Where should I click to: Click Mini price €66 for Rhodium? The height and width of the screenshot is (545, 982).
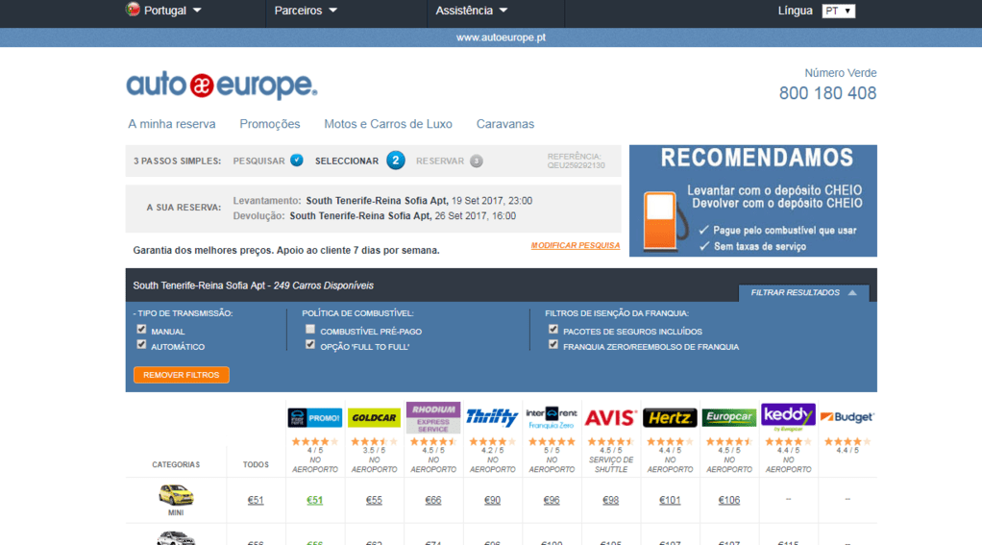tap(432, 500)
